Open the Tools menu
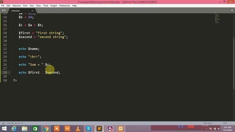The width and height of the screenshot is (235, 132). pyautogui.click(x=46, y=6)
